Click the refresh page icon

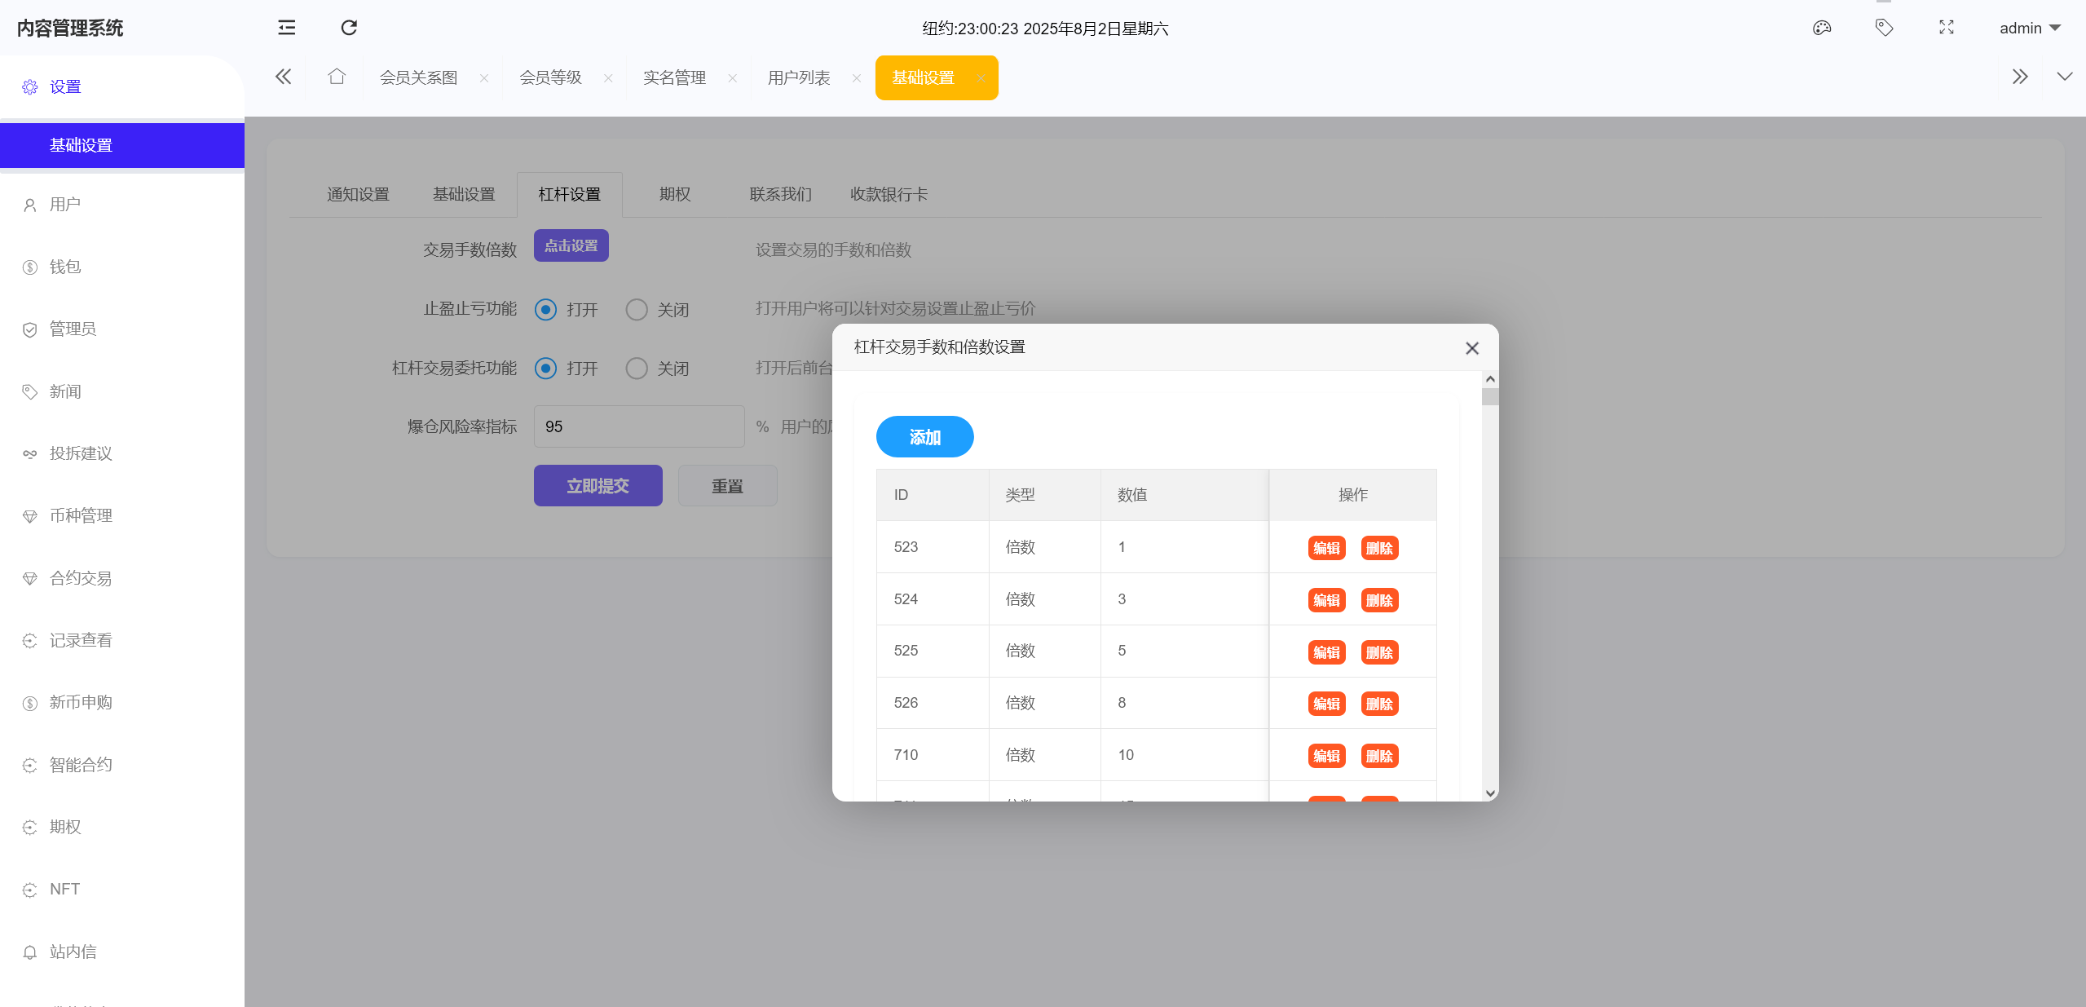349,28
